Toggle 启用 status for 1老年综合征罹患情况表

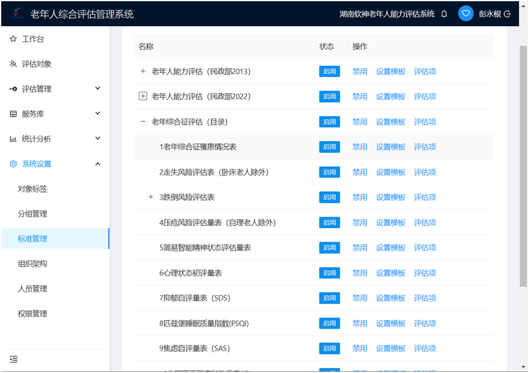329,147
